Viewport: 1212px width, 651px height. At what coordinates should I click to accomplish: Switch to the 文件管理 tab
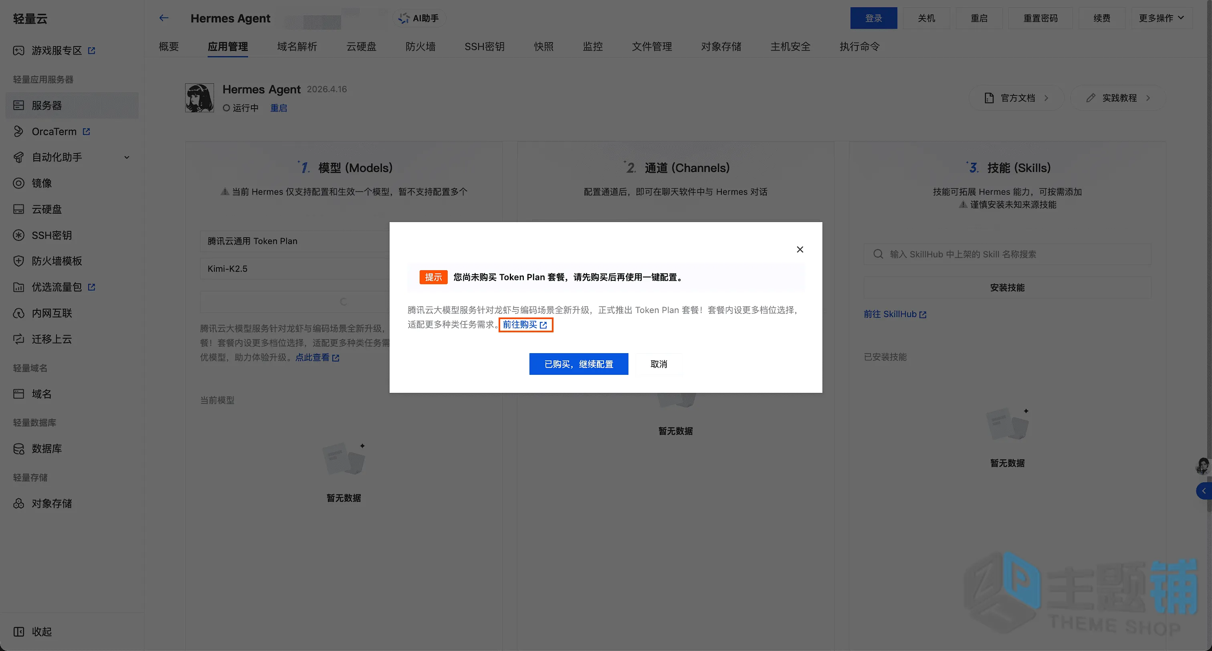click(652, 46)
